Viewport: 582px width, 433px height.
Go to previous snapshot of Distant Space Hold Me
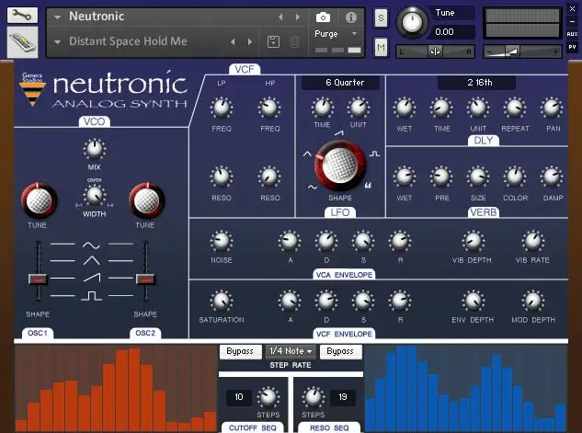pos(233,42)
